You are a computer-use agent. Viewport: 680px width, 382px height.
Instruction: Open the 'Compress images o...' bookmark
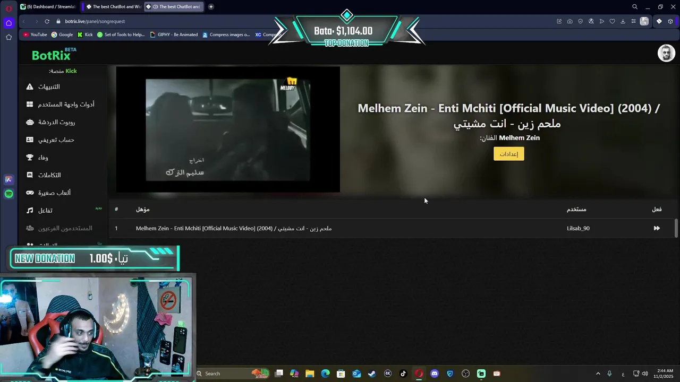(x=226, y=34)
